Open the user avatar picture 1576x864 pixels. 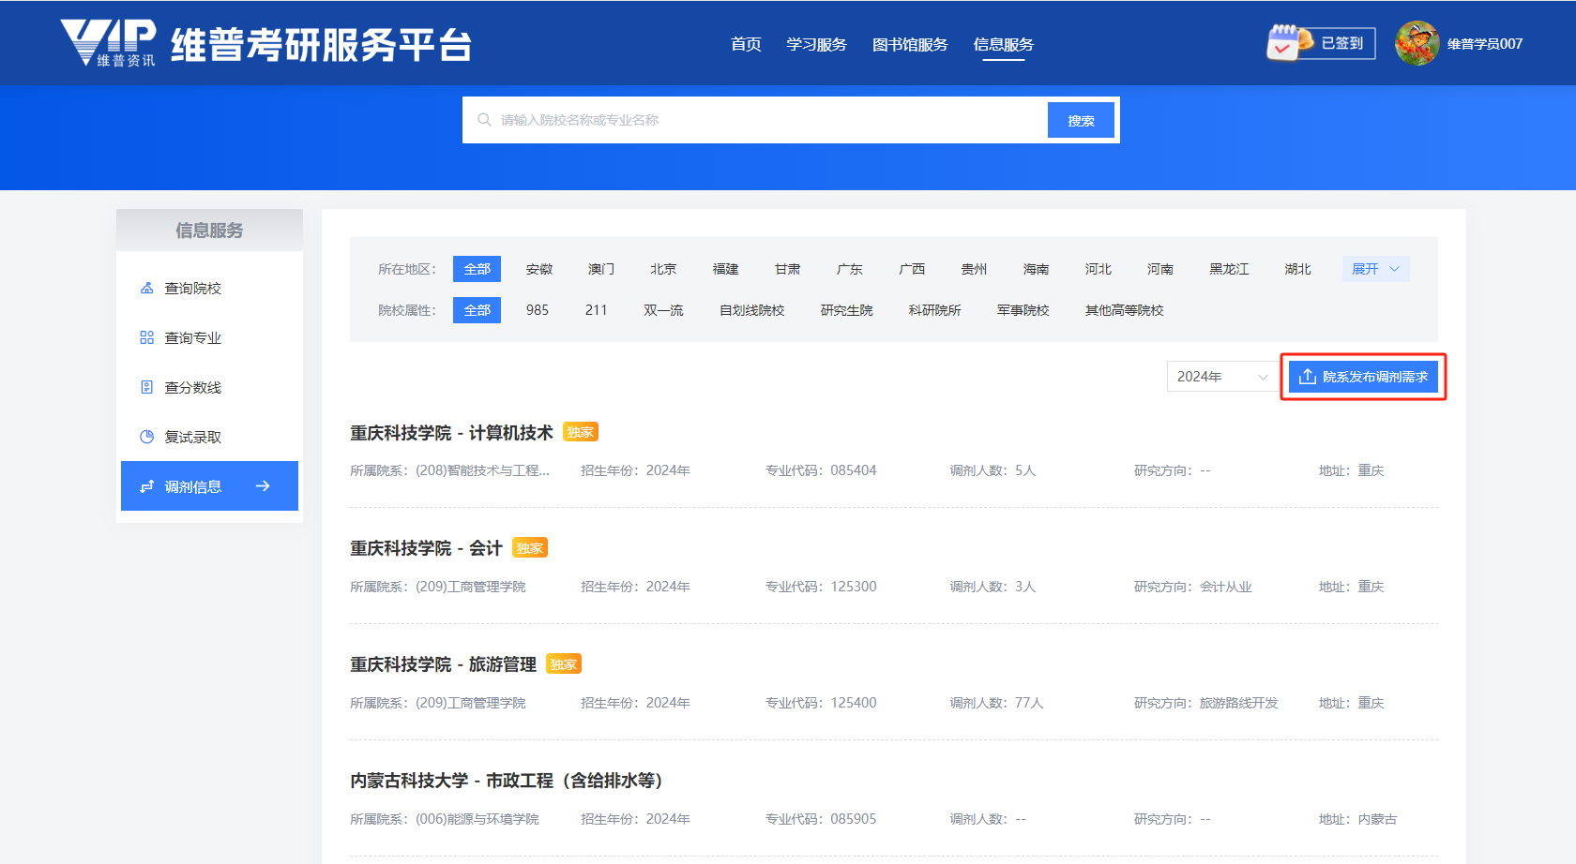coord(1417,43)
